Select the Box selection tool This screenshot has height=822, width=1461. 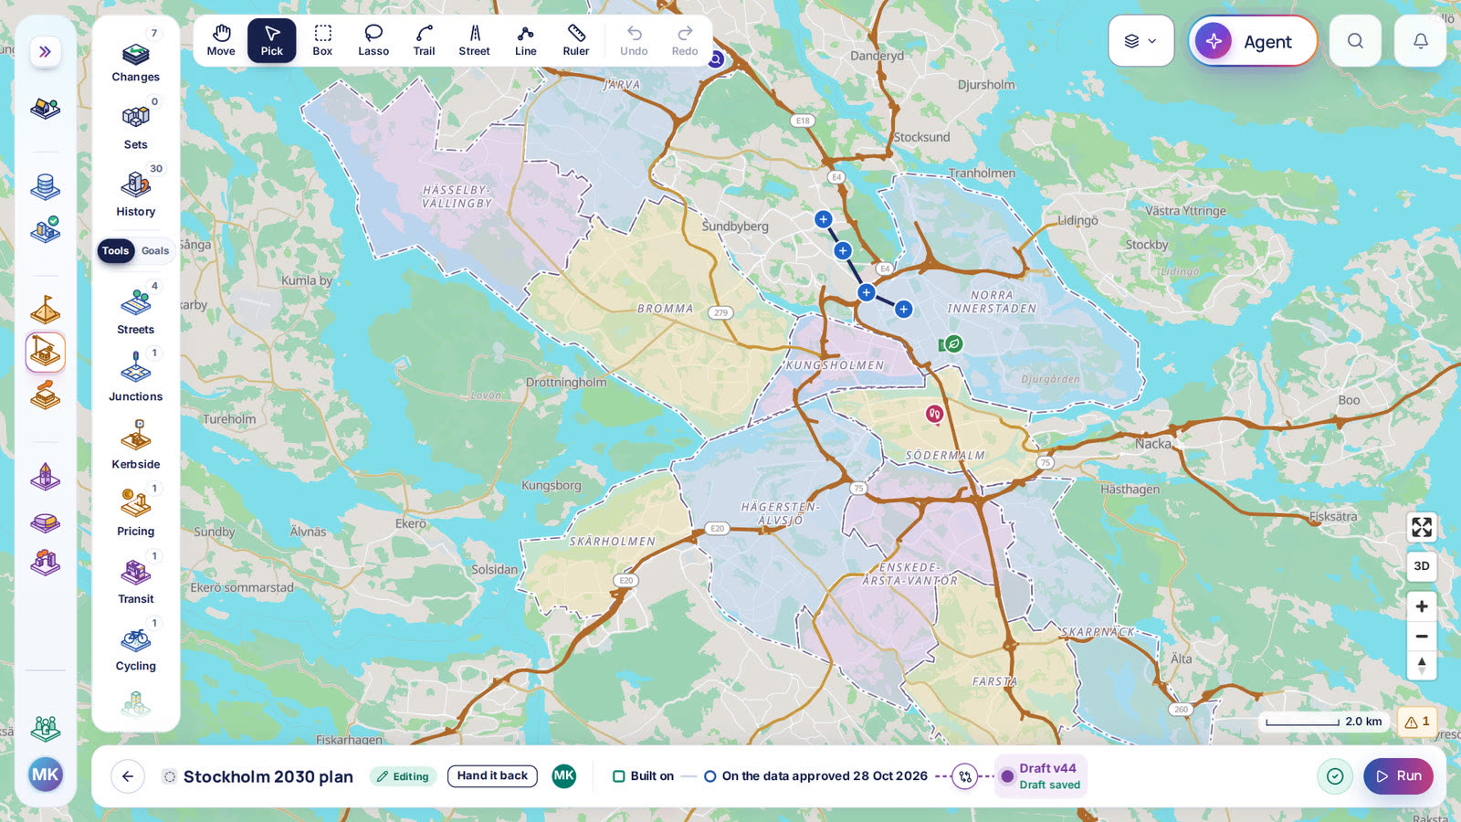tap(322, 41)
